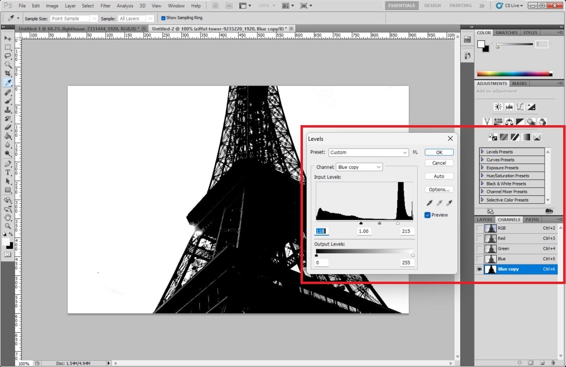
Task: Open the Sample Size dropdown
Action: pyautogui.click(x=73, y=18)
